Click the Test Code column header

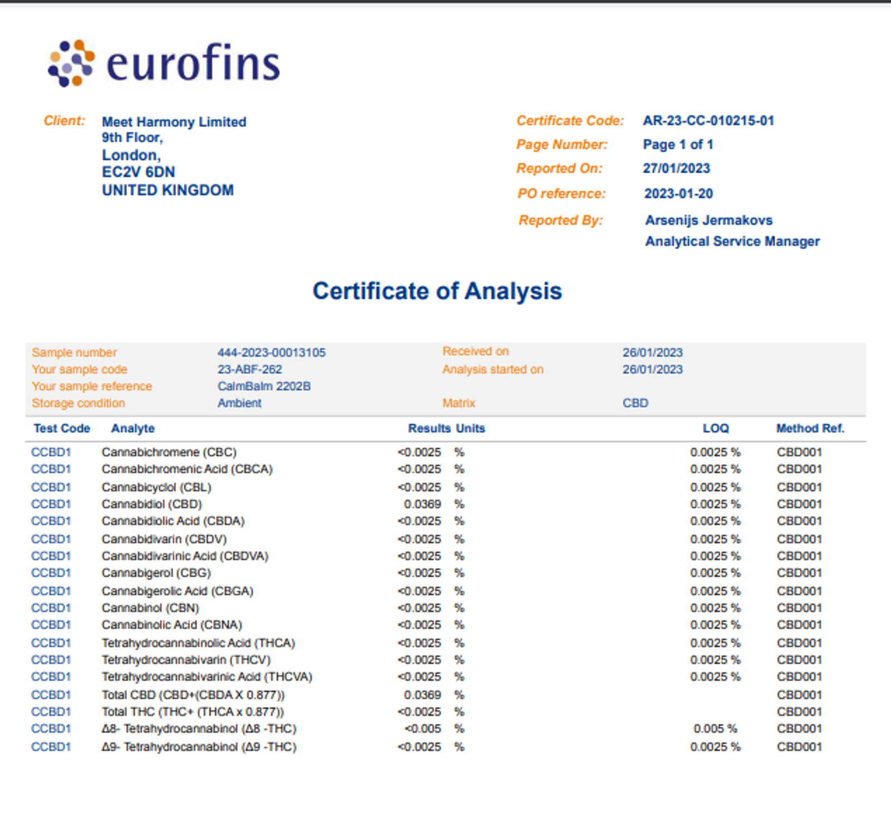tap(62, 429)
